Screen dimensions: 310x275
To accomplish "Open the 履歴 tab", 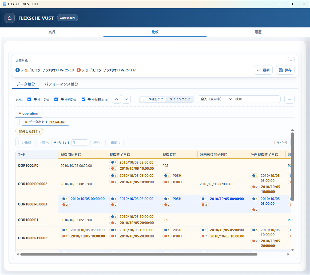I will click(258, 32).
